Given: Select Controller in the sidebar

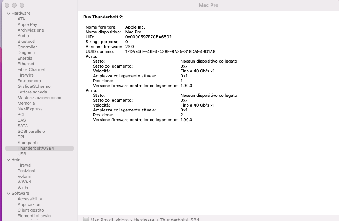Looking at the screenshot, I should [x=27, y=47].
